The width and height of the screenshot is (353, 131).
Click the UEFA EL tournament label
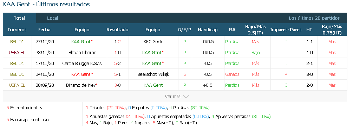17,52
